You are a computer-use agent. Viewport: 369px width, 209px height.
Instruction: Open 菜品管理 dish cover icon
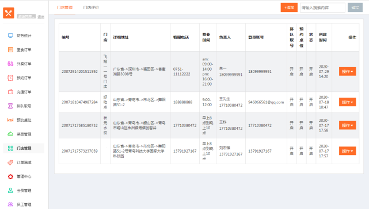(x=10, y=134)
